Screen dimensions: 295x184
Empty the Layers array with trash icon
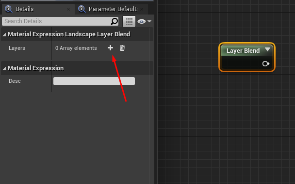pyautogui.click(x=122, y=48)
